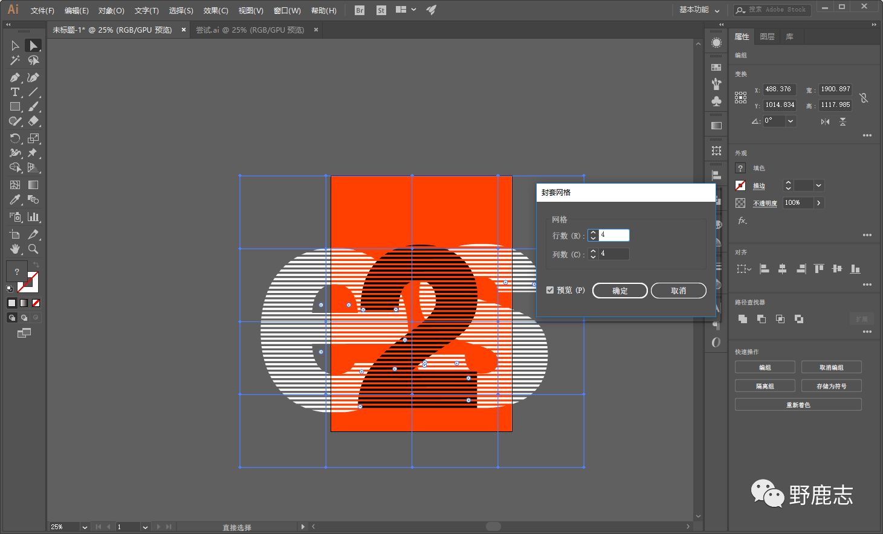This screenshot has width=883, height=534.
Task: Click the 确定 button in dialog
Action: pyautogui.click(x=619, y=291)
